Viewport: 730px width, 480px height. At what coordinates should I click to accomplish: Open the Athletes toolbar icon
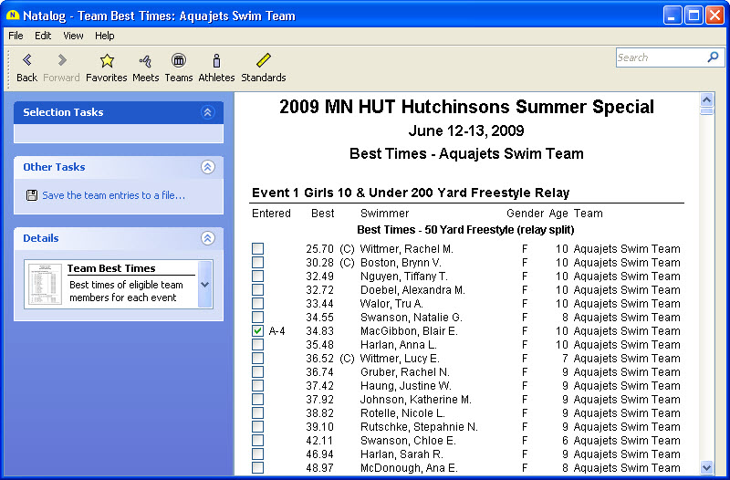click(x=216, y=61)
